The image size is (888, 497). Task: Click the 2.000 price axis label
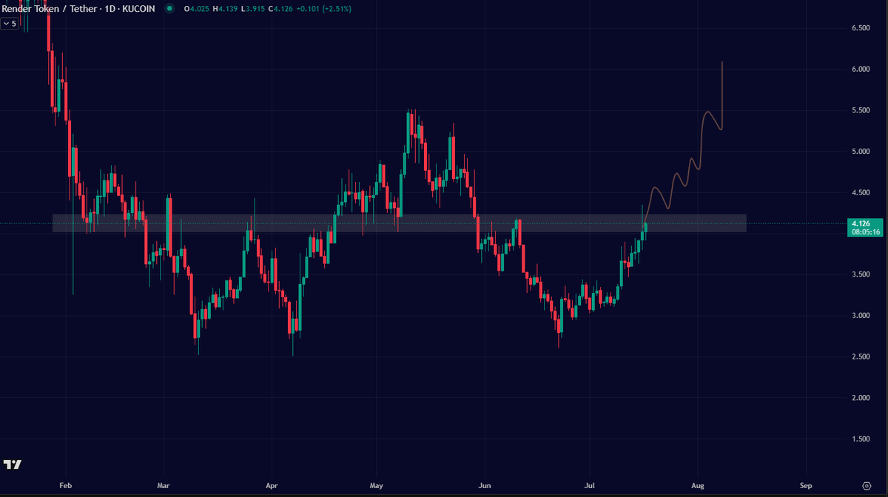860,398
